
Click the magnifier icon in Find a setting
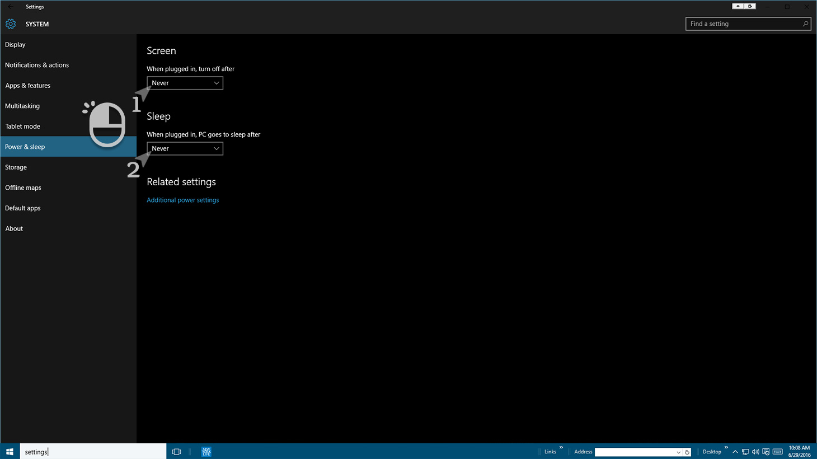point(805,24)
